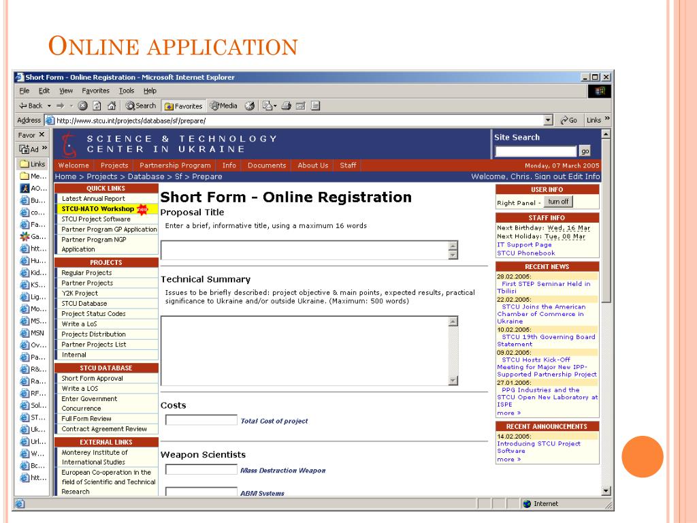Click the page scrollbar down arrow
Viewport: 697px width, 523px height.
[x=606, y=491]
